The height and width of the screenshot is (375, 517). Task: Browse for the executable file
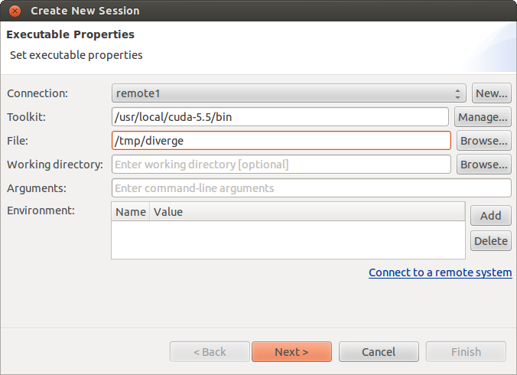point(483,141)
